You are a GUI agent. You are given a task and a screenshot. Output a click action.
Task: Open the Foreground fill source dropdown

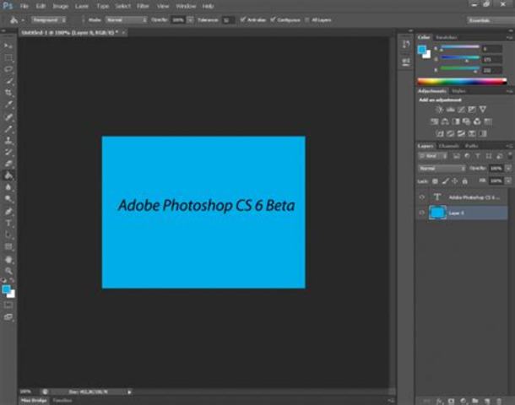(49, 20)
